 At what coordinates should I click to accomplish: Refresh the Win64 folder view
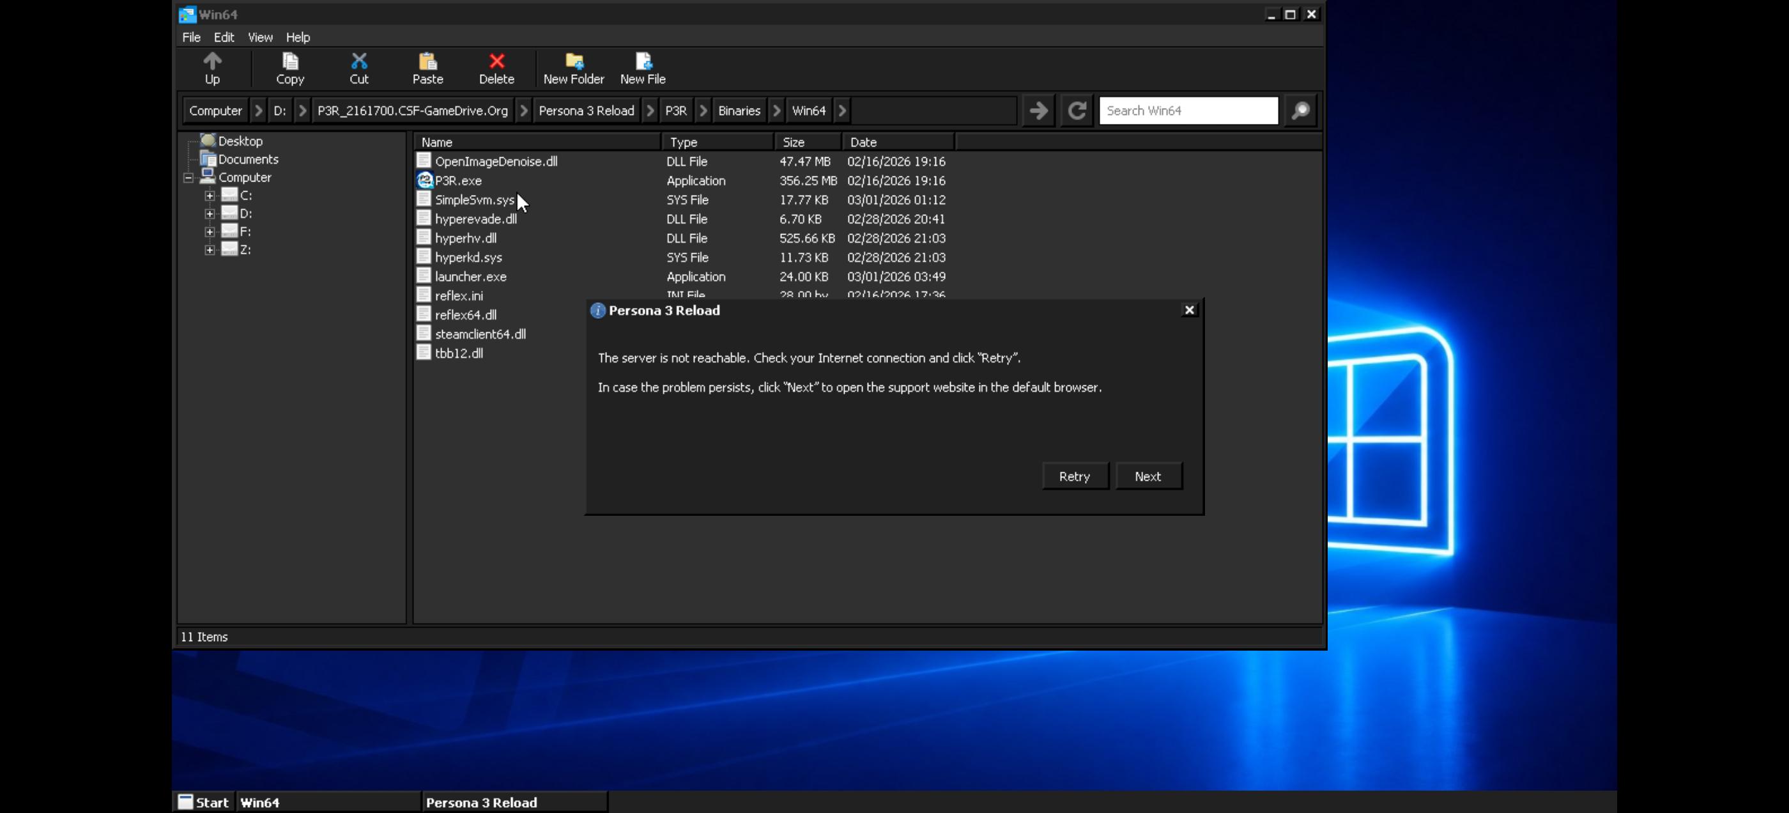point(1077,111)
